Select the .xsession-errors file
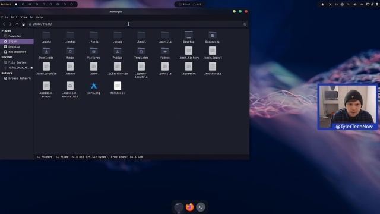The image size is (380, 214). (x=46, y=90)
